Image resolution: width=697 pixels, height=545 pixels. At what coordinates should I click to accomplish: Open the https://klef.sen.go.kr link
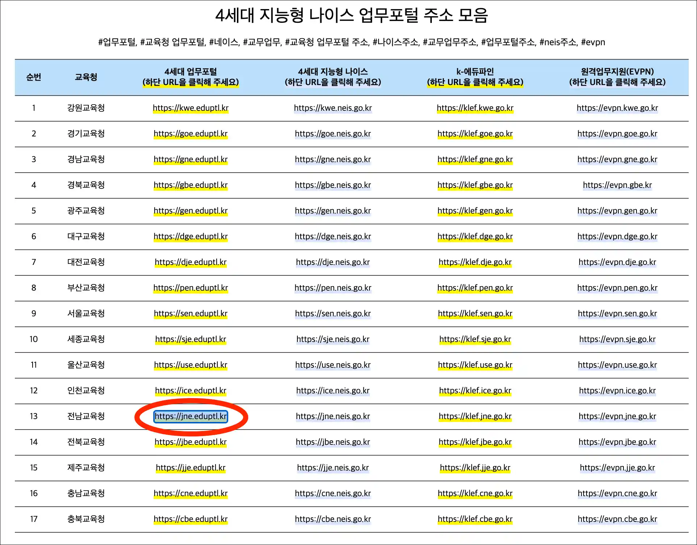(475, 313)
